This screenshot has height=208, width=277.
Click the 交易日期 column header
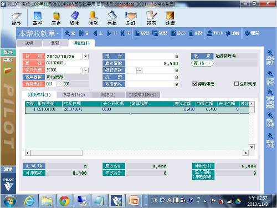[x=83, y=104]
